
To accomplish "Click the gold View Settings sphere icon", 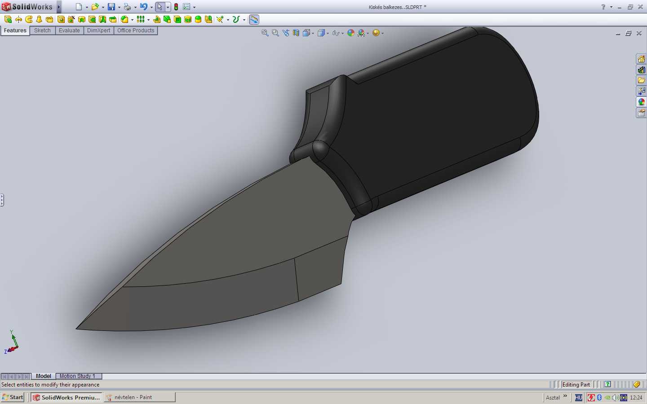I will pos(376,33).
